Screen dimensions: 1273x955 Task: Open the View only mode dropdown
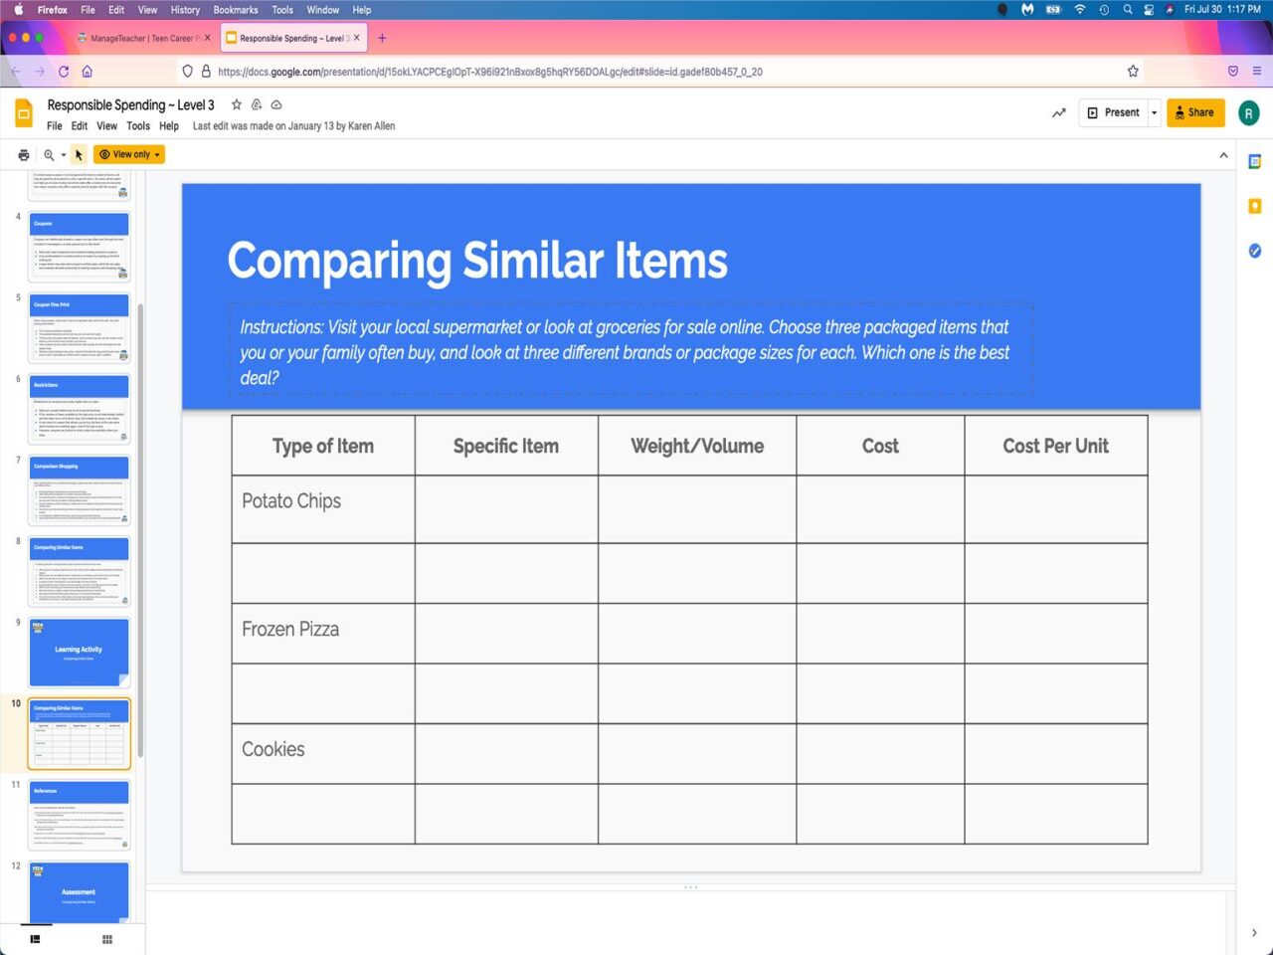(129, 155)
